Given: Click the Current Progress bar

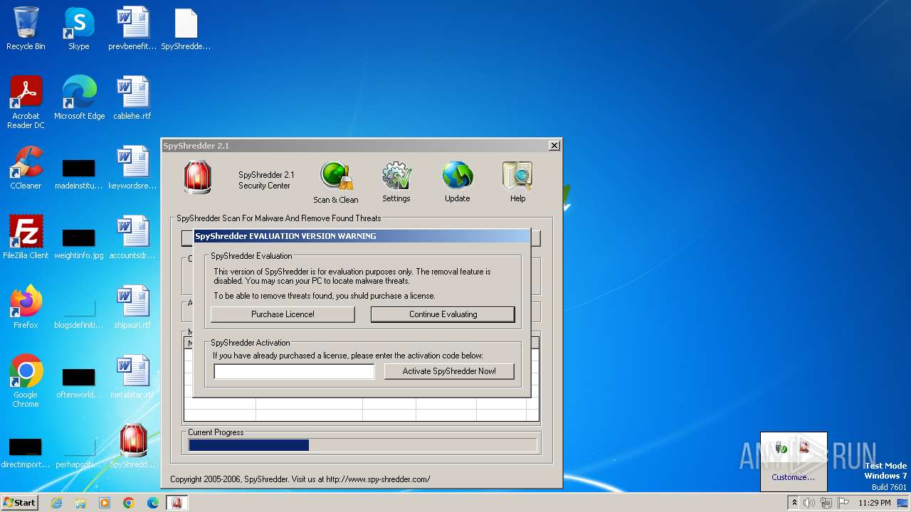Looking at the screenshot, I should coord(362,445).
